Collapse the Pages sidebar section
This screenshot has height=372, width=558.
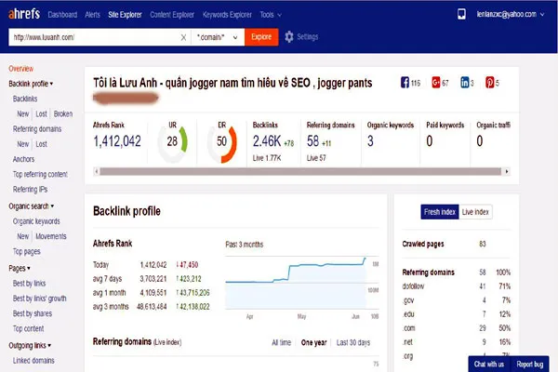(20, 268)
